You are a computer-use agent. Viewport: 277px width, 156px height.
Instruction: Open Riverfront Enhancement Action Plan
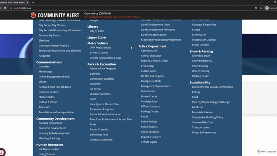111,119
